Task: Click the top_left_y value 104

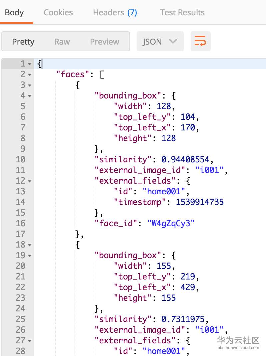Action: [x=188, y=117]
